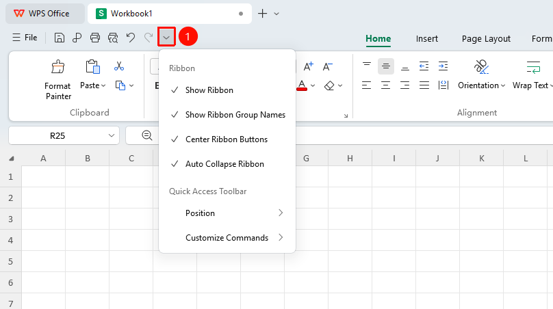Screen dimensions: 553x309
Task: Switch to the Home ribbon tab
Action: (x=378, y=39)
